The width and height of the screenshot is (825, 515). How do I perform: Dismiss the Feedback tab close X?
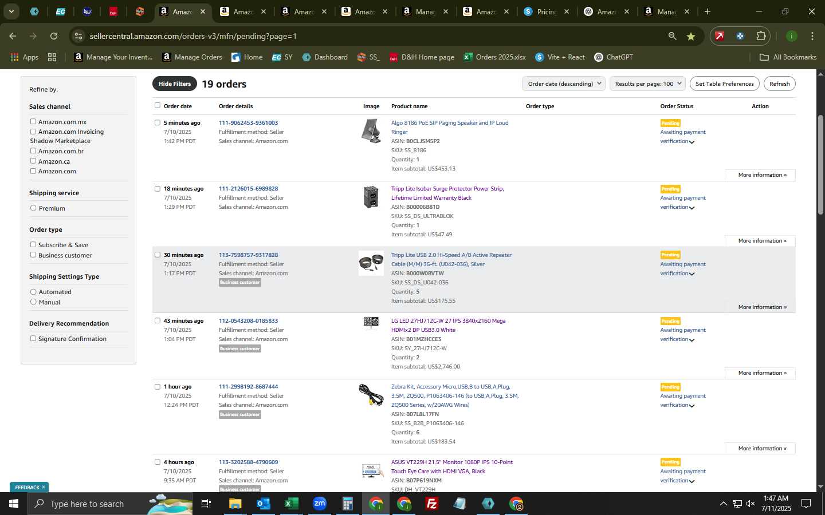pyautogui.click(x=44, y=487)
